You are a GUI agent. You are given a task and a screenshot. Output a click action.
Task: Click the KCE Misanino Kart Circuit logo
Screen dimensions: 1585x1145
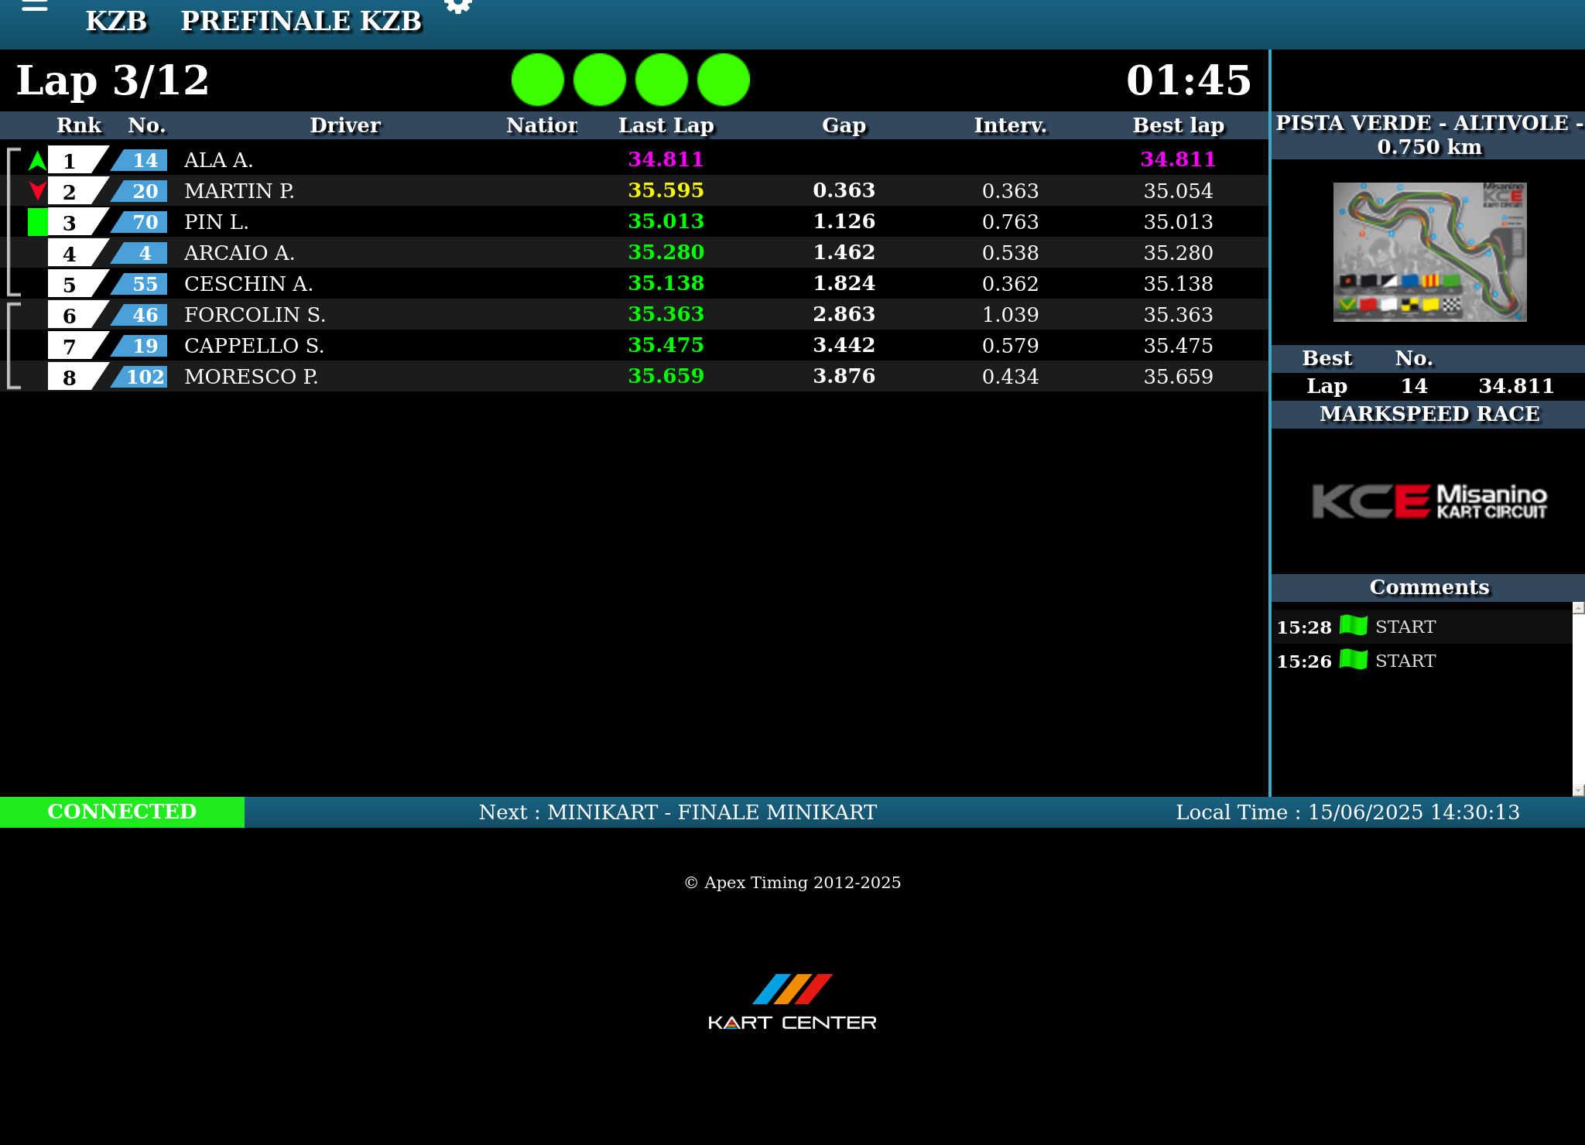click(x=1429, y=501)
